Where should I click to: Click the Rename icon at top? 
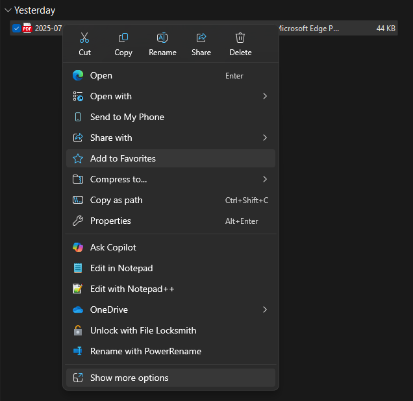click(x=162, y=38)
